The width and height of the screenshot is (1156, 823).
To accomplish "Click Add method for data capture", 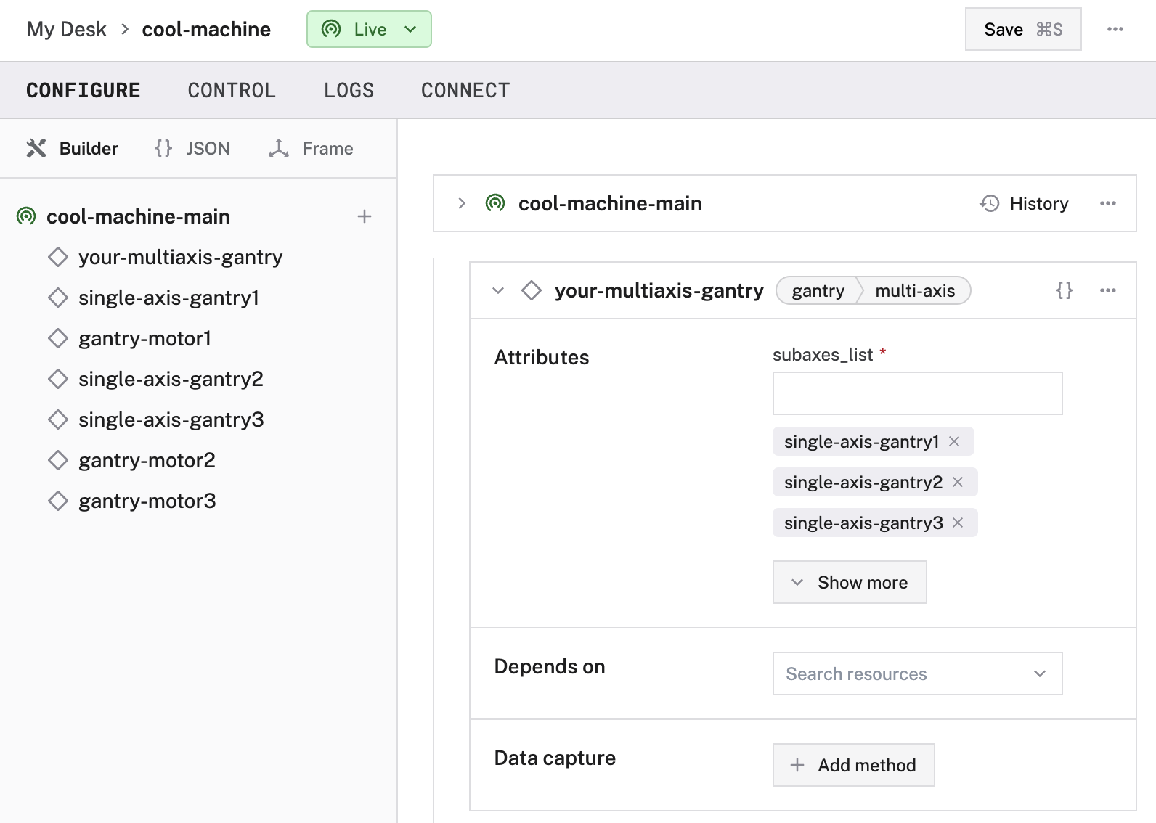I will (853, 765).
